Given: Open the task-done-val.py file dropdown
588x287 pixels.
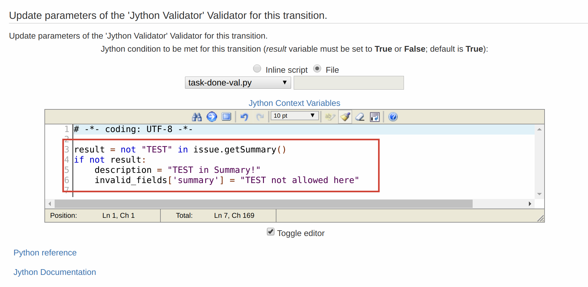Looking at the screenshot, I should tap(238, 83).
